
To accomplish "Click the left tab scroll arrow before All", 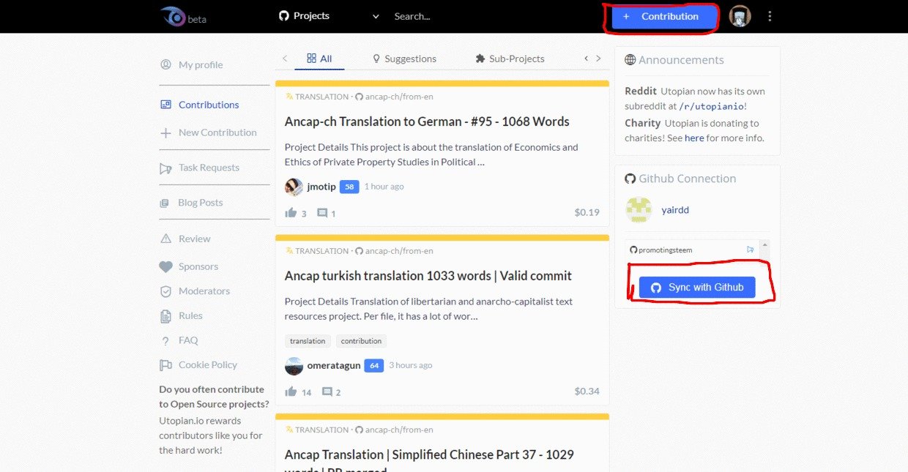I will click(x=285, y=59).
